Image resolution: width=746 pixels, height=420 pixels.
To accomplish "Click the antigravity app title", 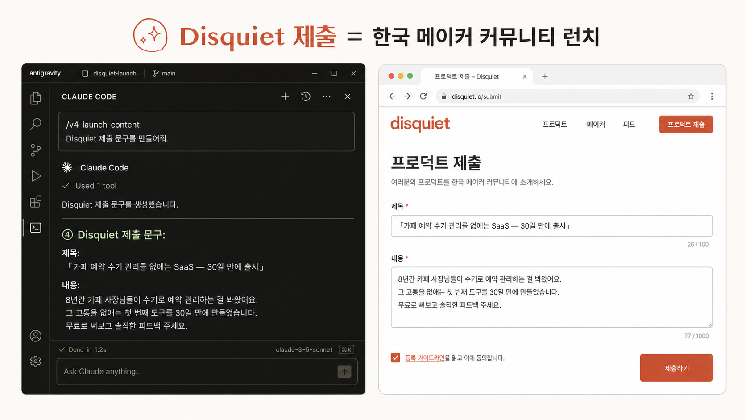I will point(45,73).
